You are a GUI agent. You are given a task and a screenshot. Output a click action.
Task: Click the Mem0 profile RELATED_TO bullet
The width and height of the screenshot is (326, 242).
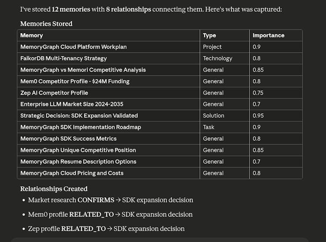click(x=110, y=215)
